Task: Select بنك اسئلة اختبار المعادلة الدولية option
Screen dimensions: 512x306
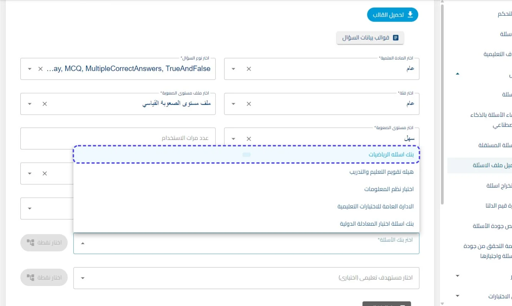Action: click(x=246, y=223)
